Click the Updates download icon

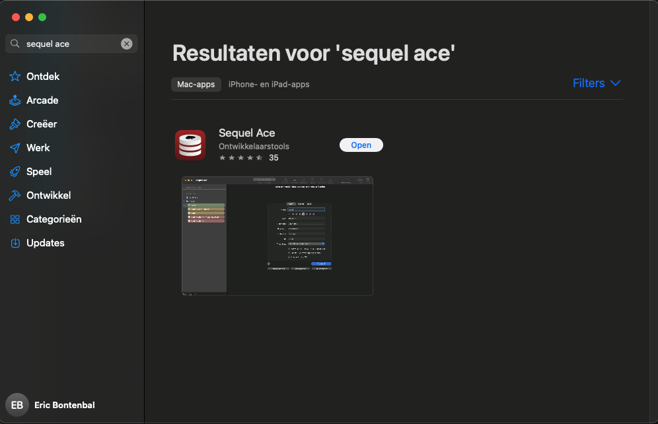click(15, 243)
